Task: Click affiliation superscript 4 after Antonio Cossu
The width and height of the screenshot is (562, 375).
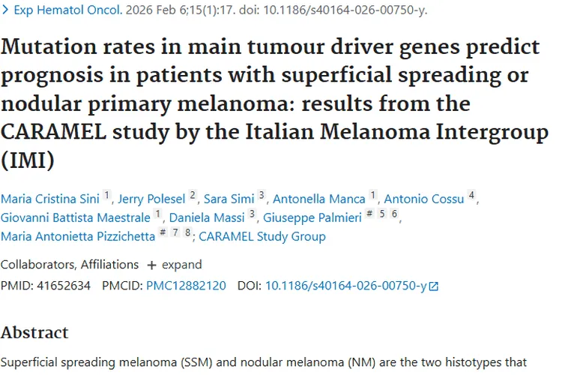Action: click(471, 196)
